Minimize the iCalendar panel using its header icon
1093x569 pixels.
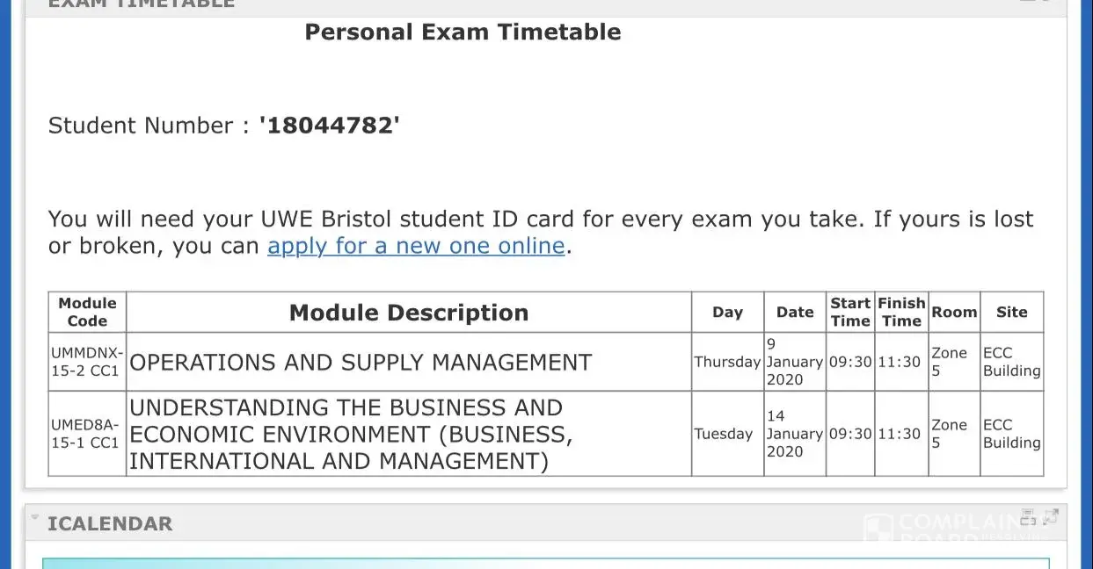(1028, 516)
